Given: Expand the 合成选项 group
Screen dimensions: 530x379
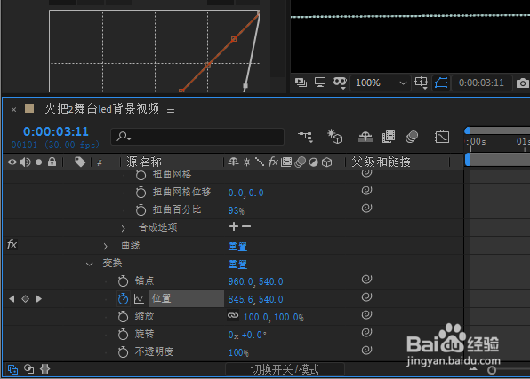Looking at the screenshot, I should (123, 228).
